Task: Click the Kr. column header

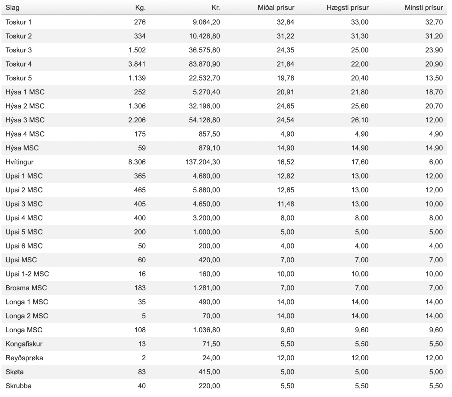Action: 215,8
